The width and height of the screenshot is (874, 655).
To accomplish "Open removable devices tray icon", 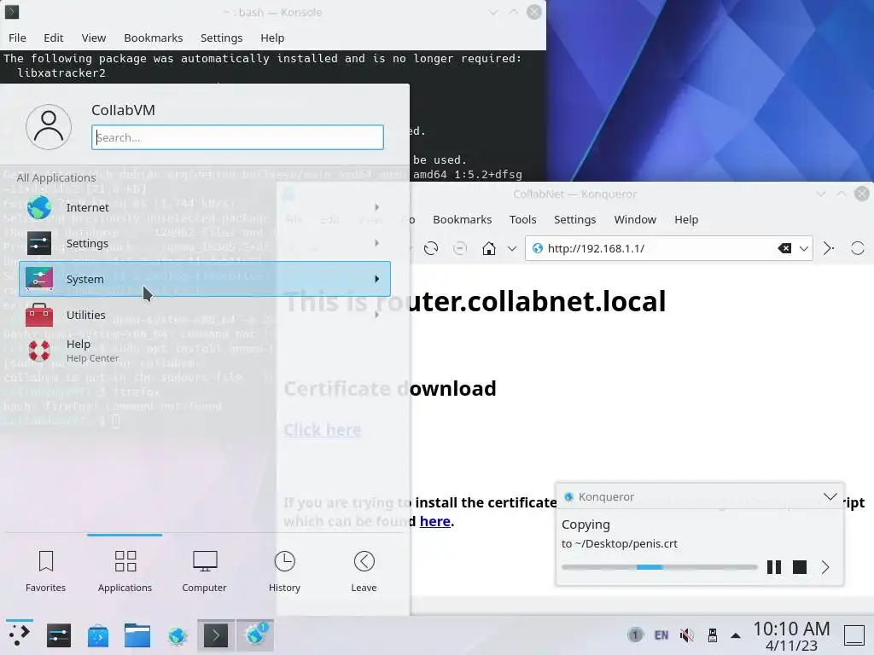I will 713,635.
